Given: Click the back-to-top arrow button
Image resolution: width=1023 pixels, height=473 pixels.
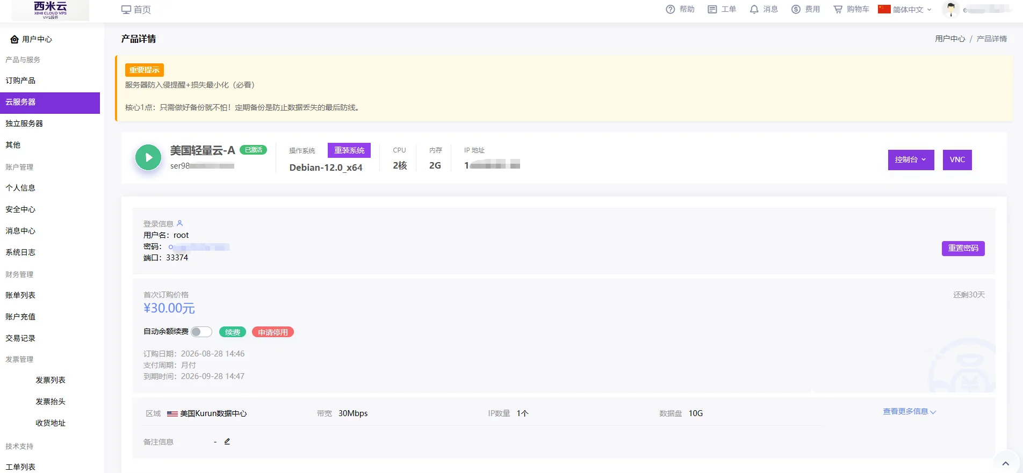Looking at the screenshot, I should [x=1005, y=463].
